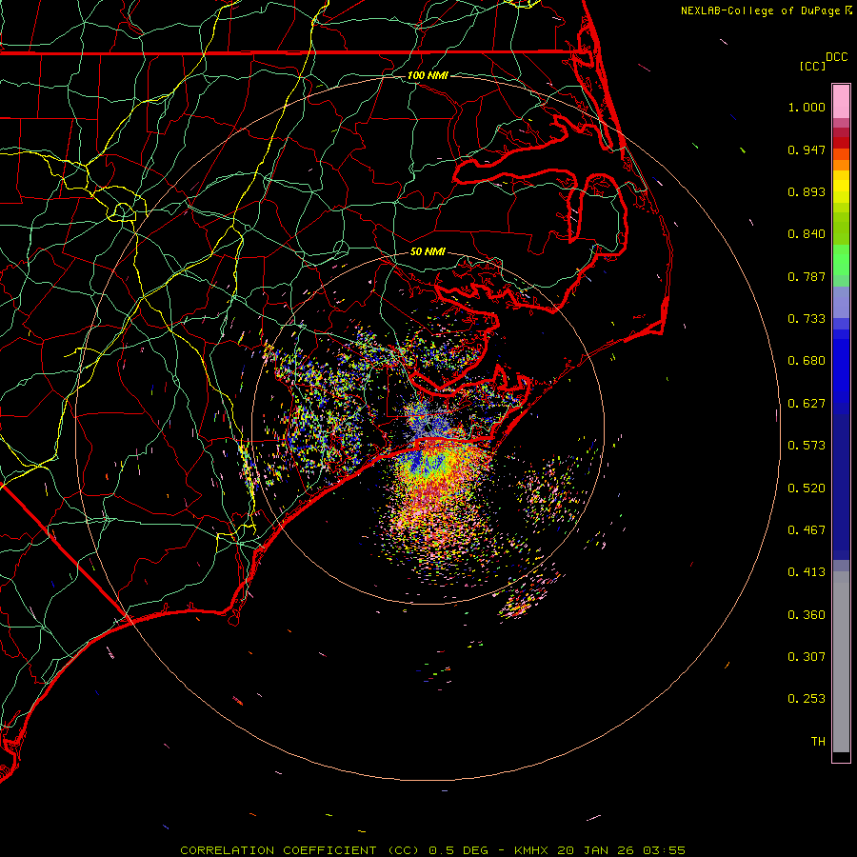Click the 0.413 scale value
The image size is (857, 857).
pos(807,572)
